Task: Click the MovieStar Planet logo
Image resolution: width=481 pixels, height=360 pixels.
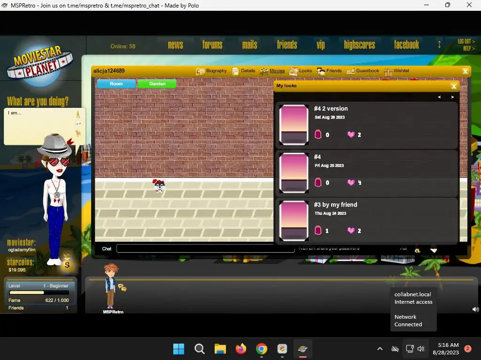Action: pos(40,64)
